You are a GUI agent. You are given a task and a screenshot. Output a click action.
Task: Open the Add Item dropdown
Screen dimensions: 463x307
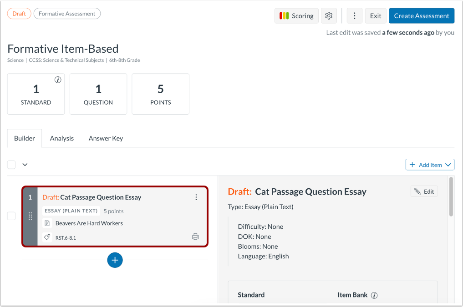click(x=430, y=165)
